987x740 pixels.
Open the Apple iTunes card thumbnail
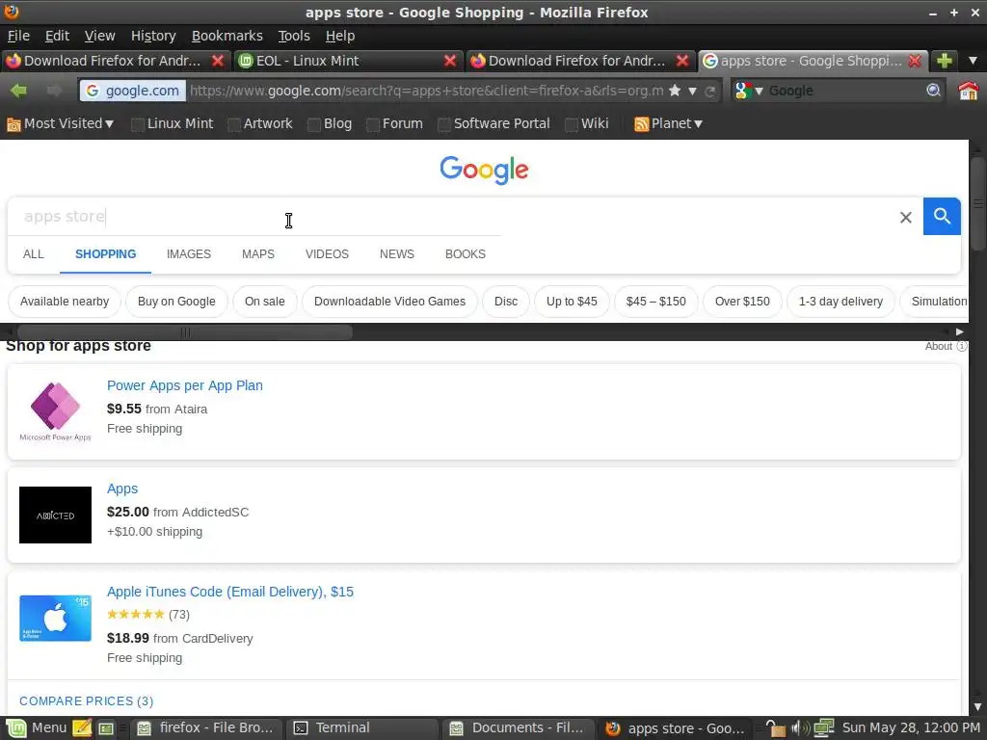pos(55,618)
